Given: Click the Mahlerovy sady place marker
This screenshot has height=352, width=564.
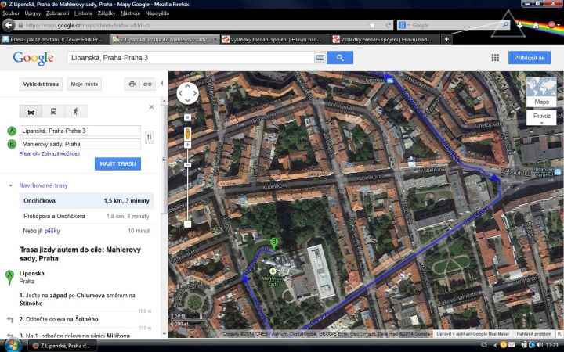Looking at the screenshot, I should [x=273, y=271].
